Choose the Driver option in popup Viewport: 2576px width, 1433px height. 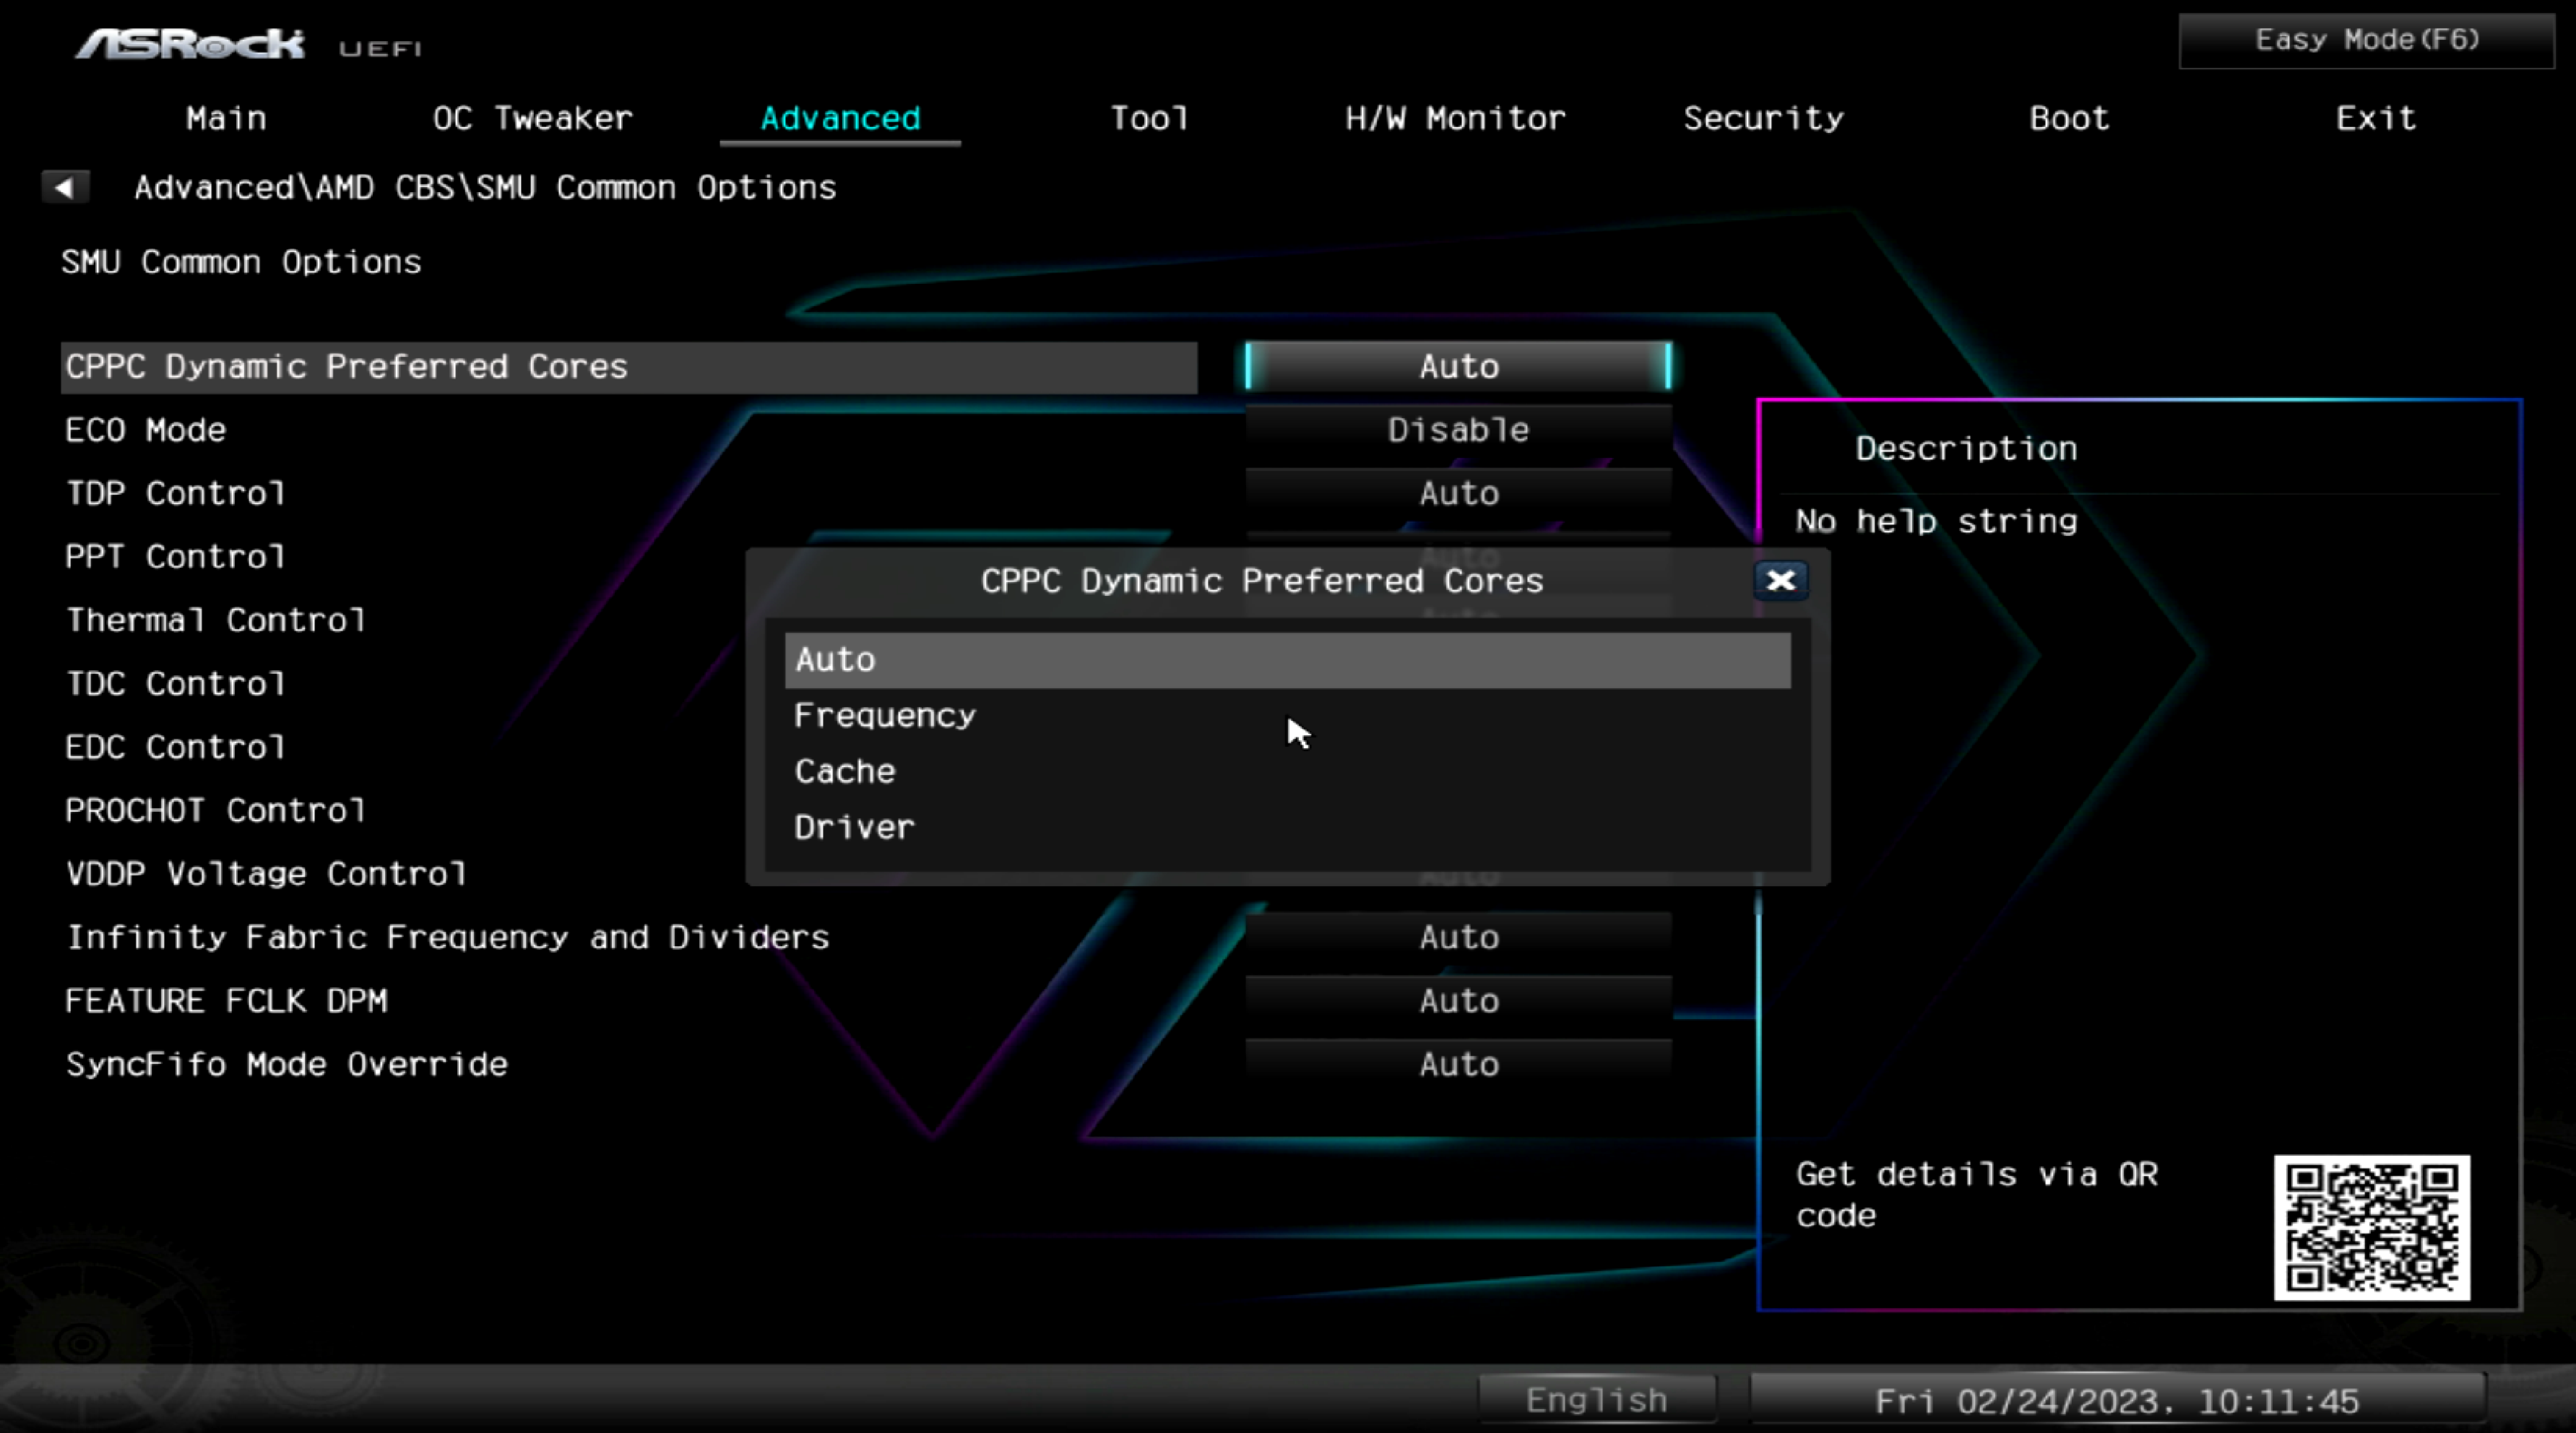tap(854, 828)
